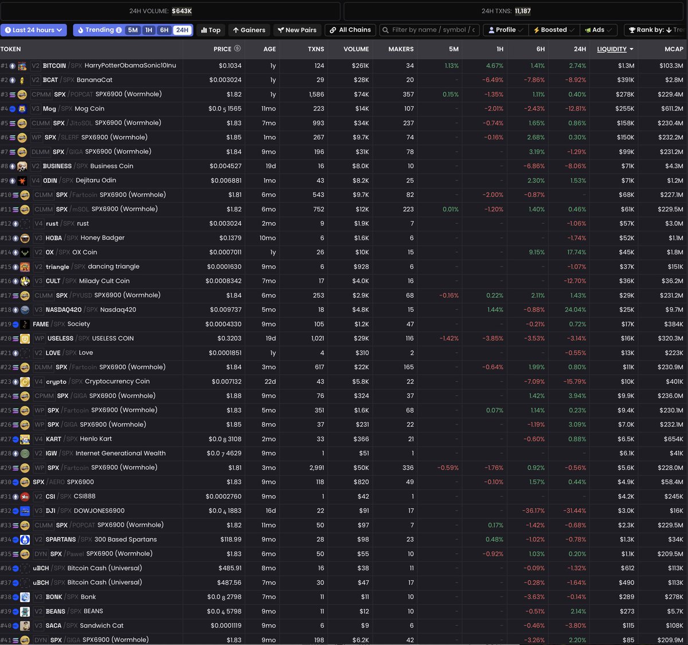Viewport: 688px width, 645px height.
Task: Open the All Chains selector
Action: tap(350, 30)
